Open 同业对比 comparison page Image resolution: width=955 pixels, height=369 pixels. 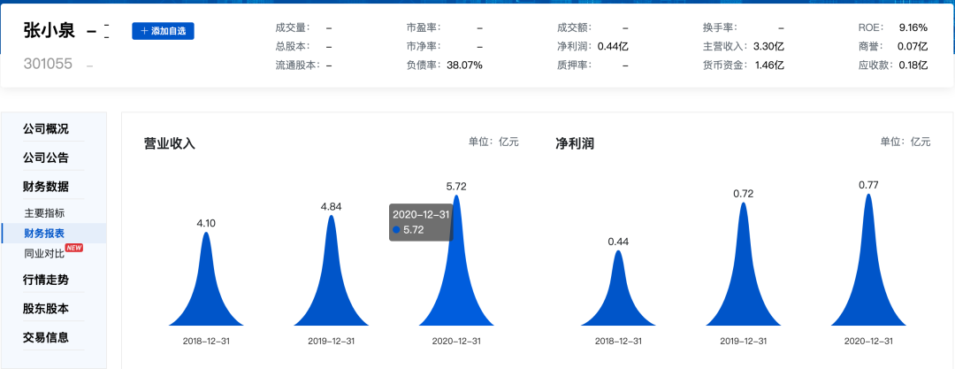tap(44, 253)
